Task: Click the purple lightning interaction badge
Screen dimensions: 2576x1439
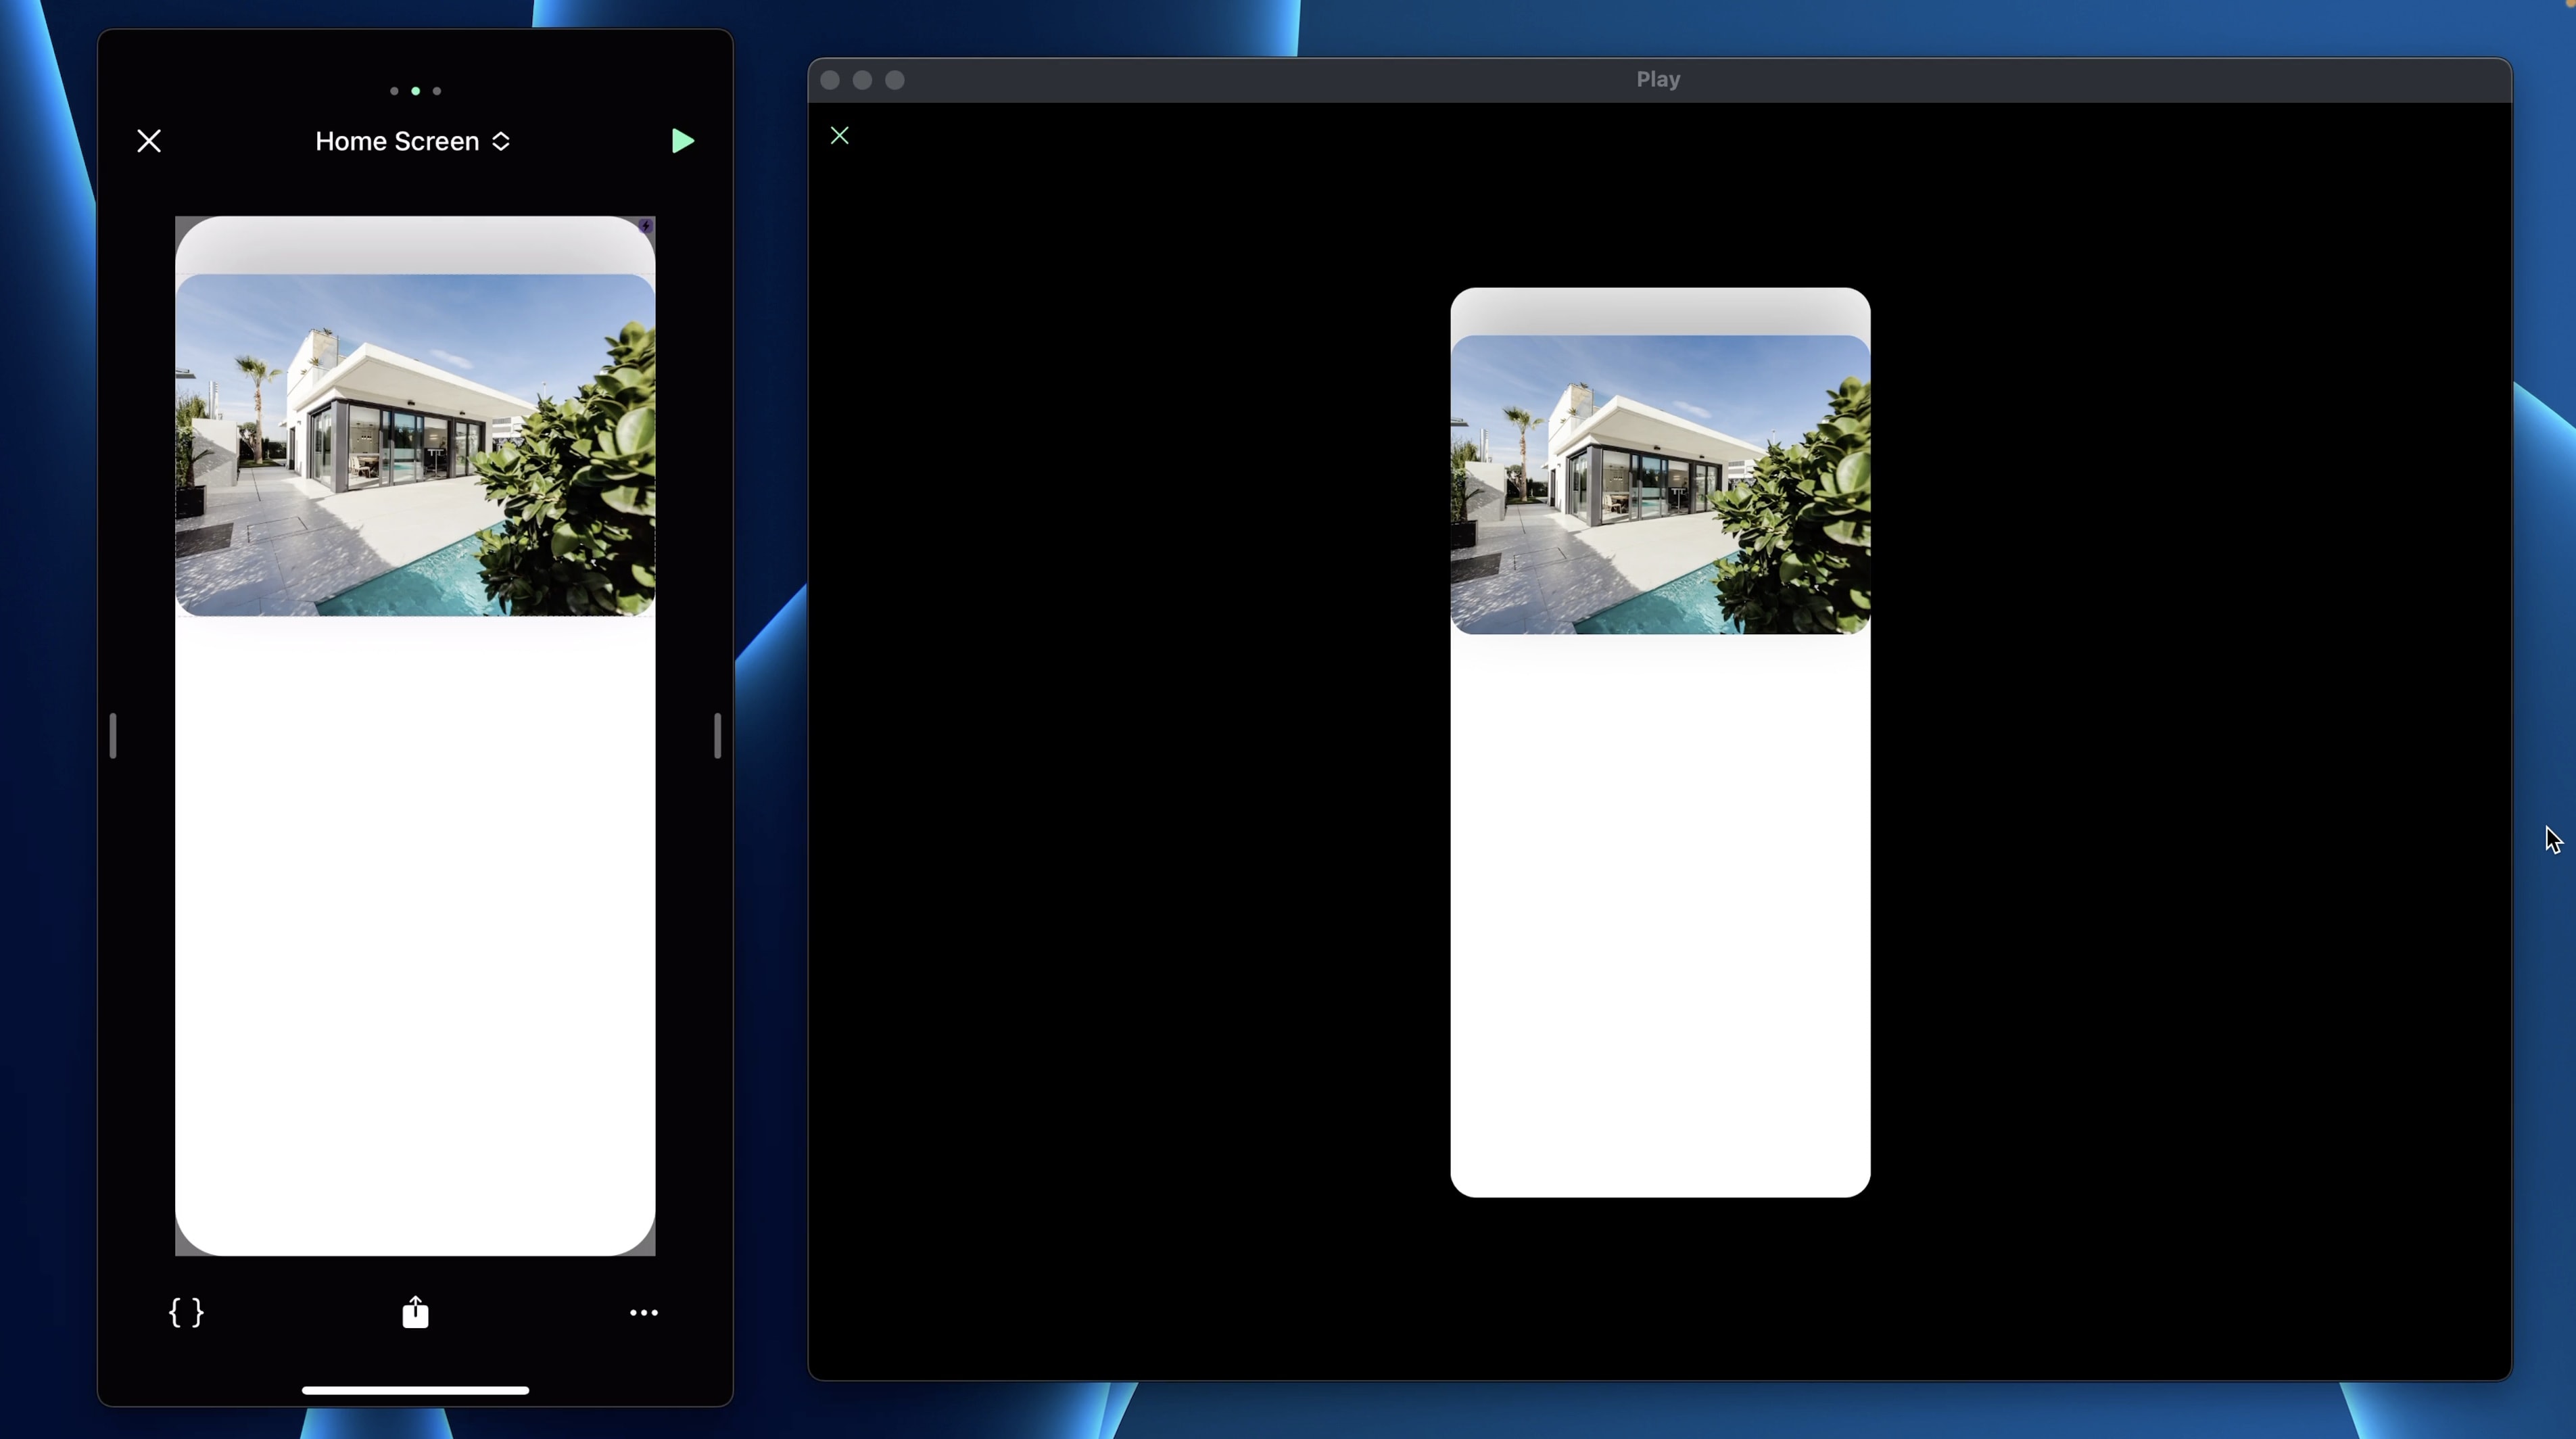Action: (x=645, y=226)
